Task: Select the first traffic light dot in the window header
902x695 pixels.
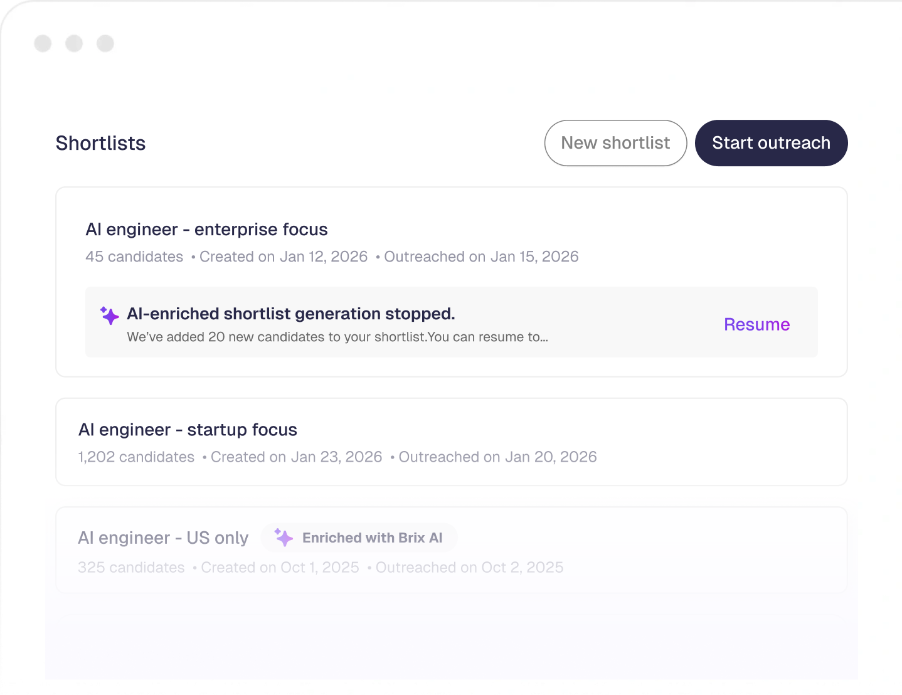Action: click(43, 43)
